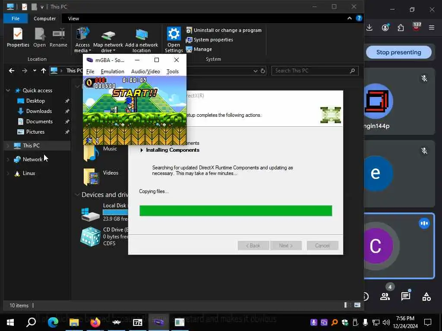Click the Local Disk free space bar
442x331 pixels.
(116, 212)
